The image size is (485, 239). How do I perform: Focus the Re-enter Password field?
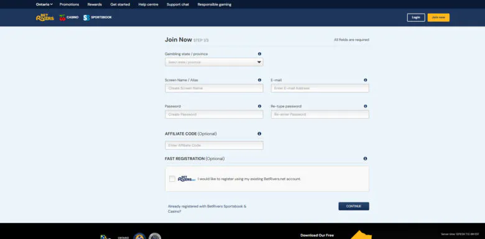click(x=320, y=114)
